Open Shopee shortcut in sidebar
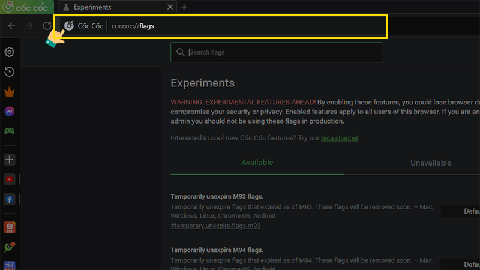480x270 pixels. click(x=10, y=227)
